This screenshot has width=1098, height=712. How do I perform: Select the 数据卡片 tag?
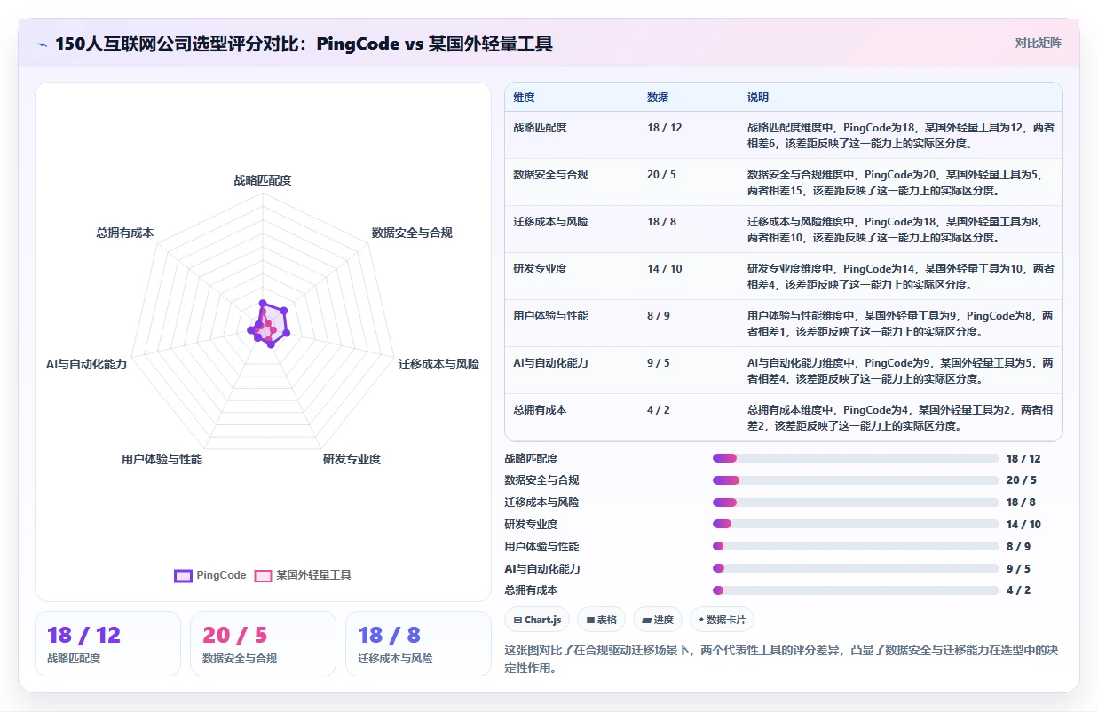(x=722, y=620)
